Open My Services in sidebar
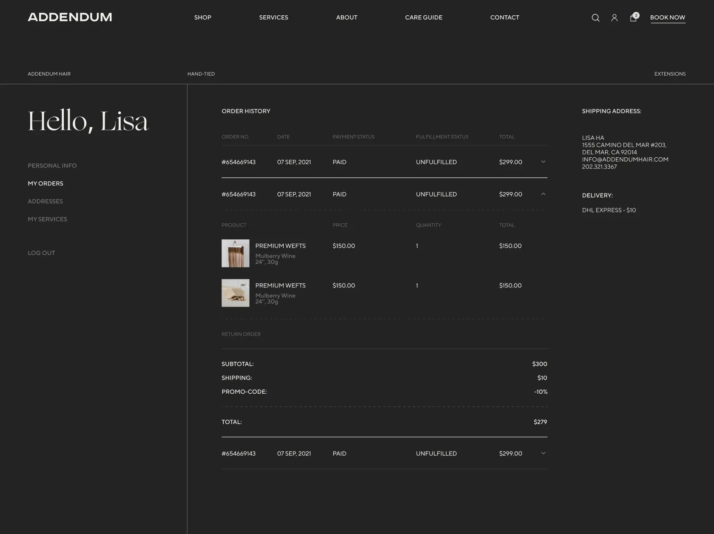 (x=47, y=219)
